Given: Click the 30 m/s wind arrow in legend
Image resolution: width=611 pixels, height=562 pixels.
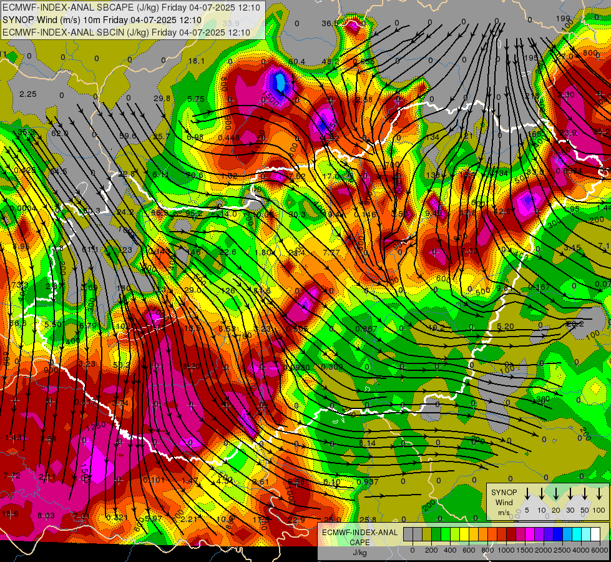Looking at the screenshot, I should pyautogui.click(x=570, y=493).
